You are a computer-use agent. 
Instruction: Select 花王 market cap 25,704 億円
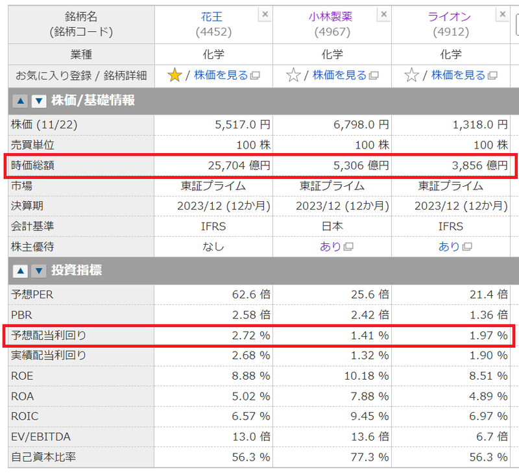(x=239, y=165)
